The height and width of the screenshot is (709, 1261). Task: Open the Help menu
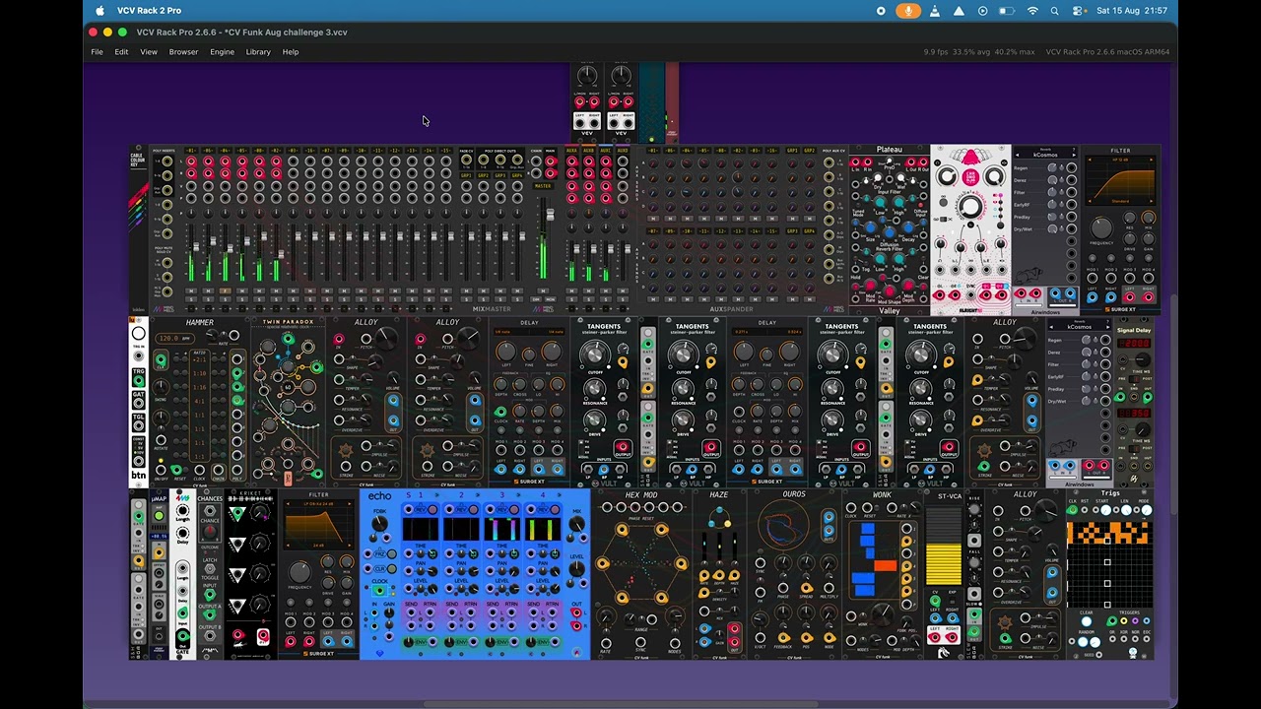291,52
